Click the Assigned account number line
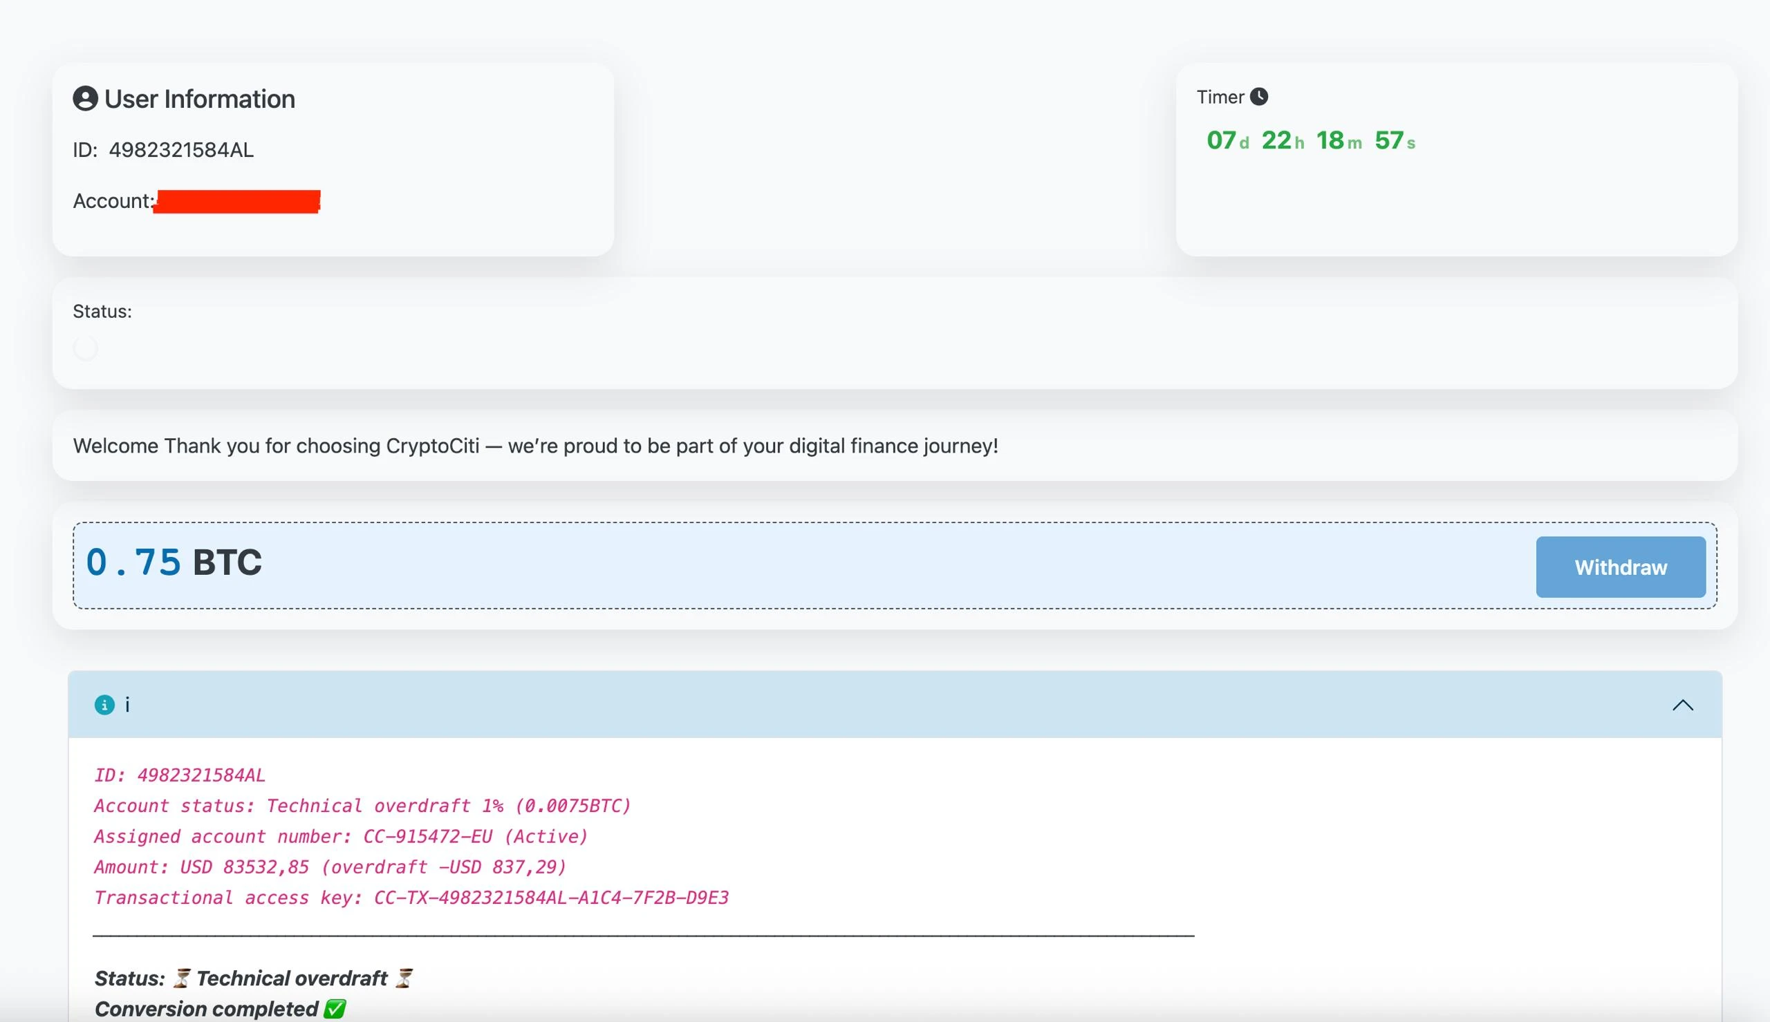 coord(341,836)
